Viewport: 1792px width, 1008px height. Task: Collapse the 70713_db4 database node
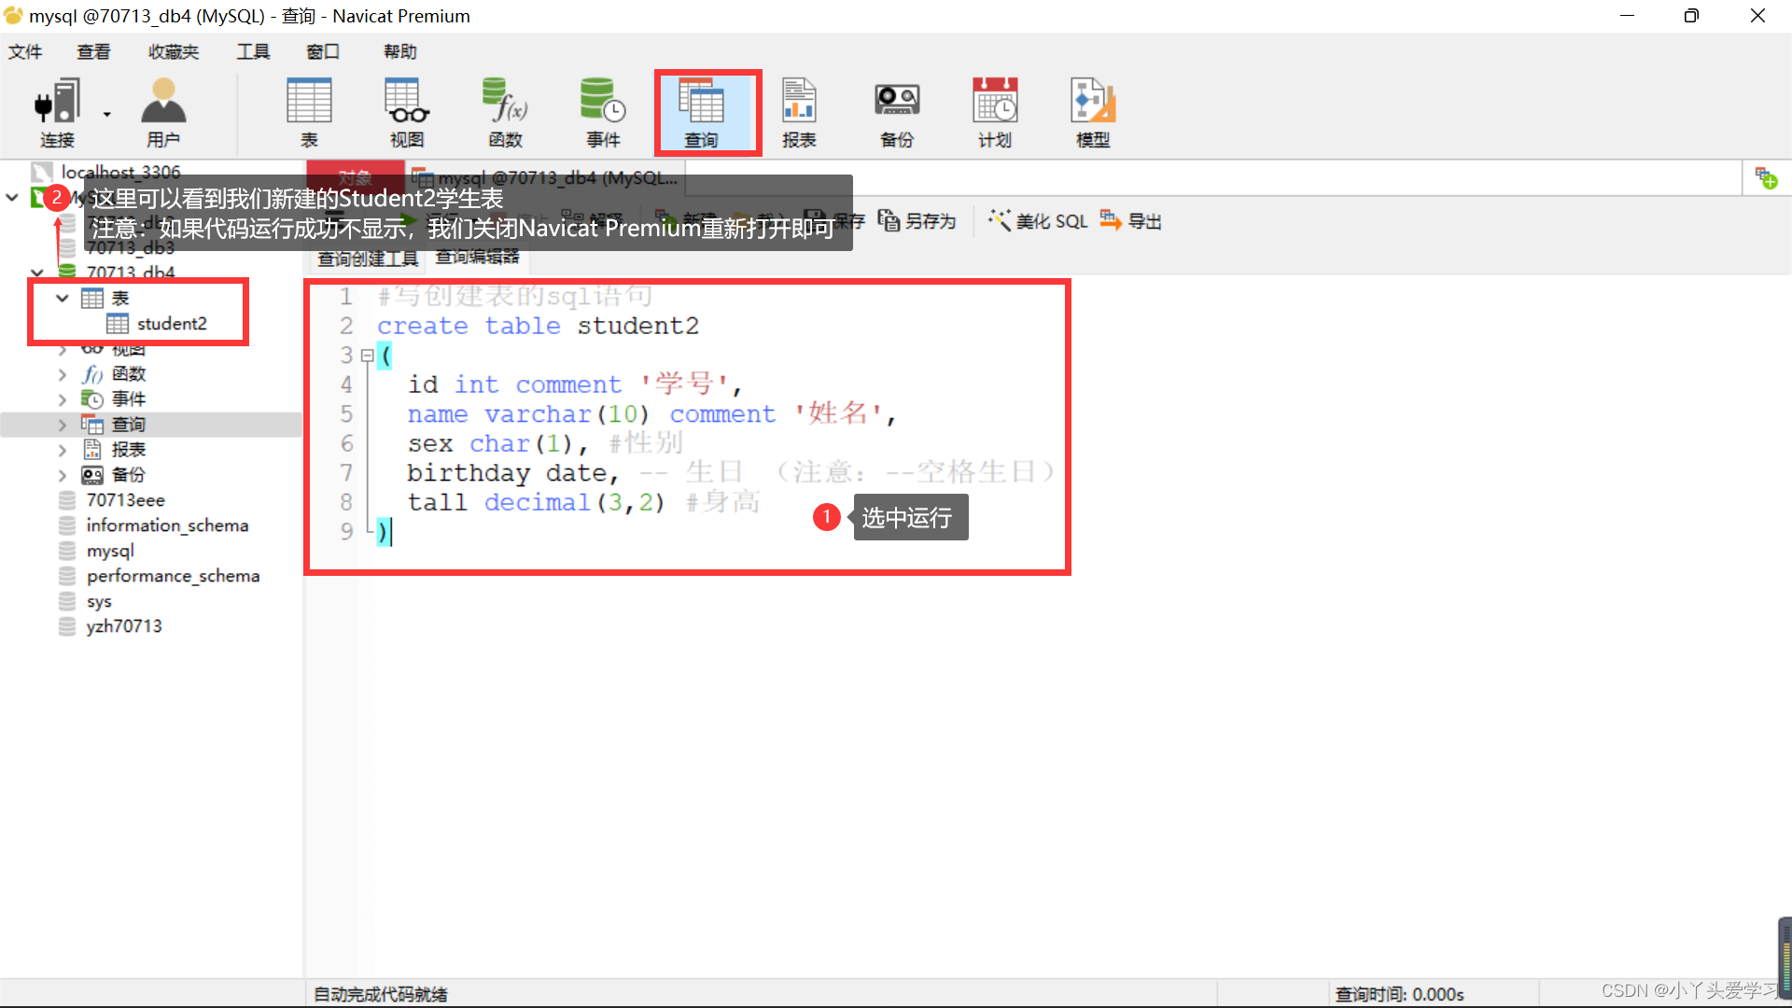click(x=37, y=273)
